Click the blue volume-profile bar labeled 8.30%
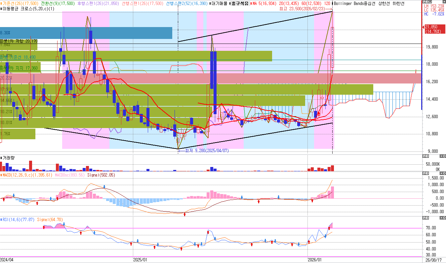This screenshot has width=446, height=263. 86,33
